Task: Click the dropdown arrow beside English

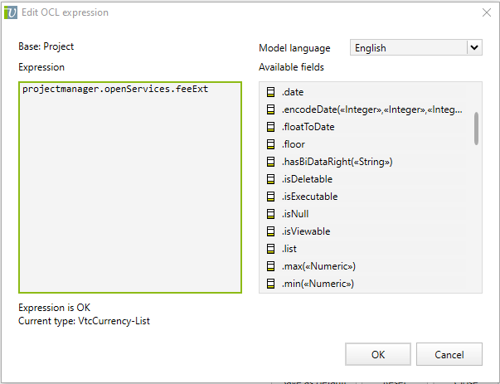Action: [474, 48]
